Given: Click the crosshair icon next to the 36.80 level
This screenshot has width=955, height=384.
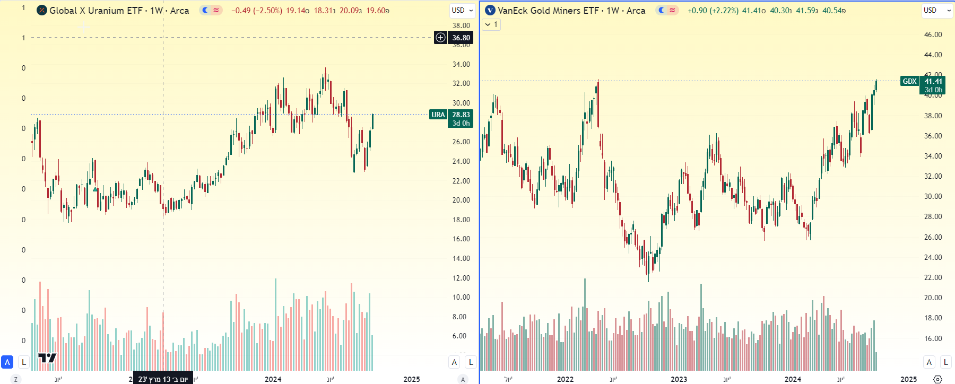Looking at the screenshot, I should [x=440, y=38].
